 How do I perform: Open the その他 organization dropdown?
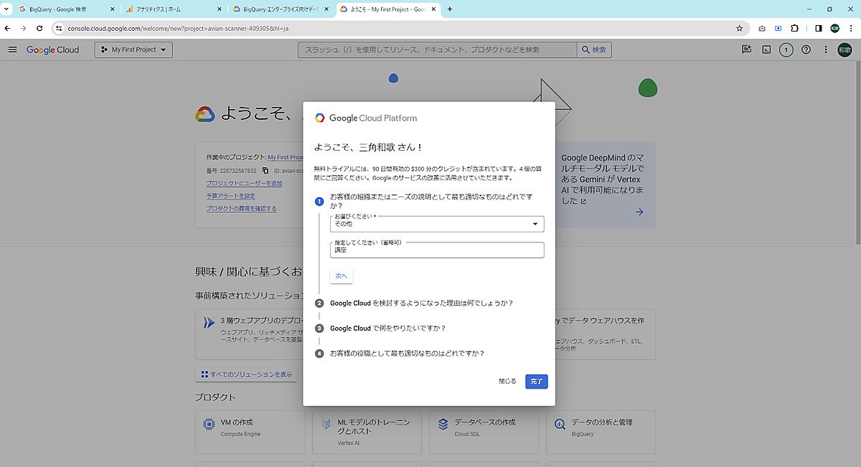click(436, 225)
